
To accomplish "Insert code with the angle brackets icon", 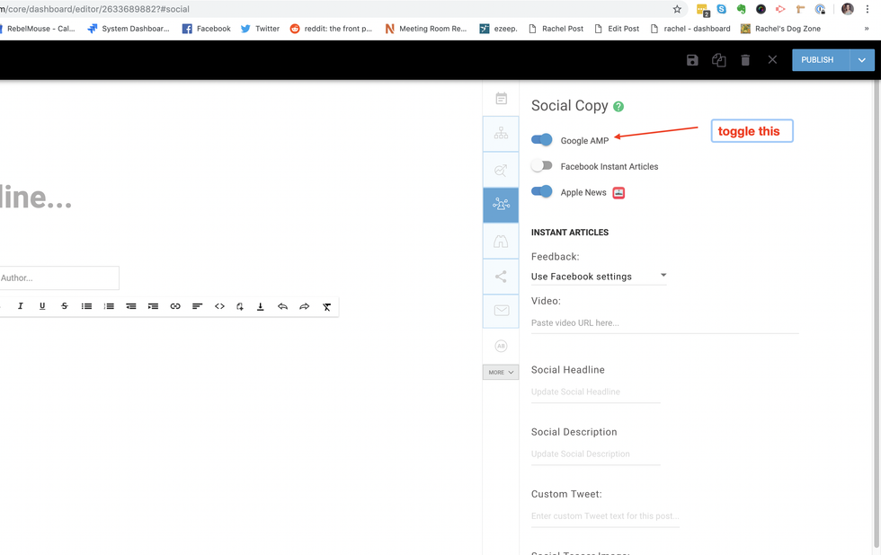I will point(219,306).
